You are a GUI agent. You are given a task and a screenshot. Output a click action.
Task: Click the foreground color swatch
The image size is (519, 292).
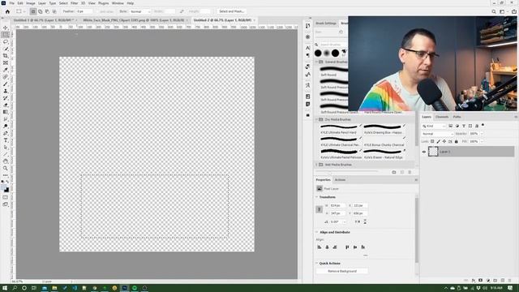3,187
